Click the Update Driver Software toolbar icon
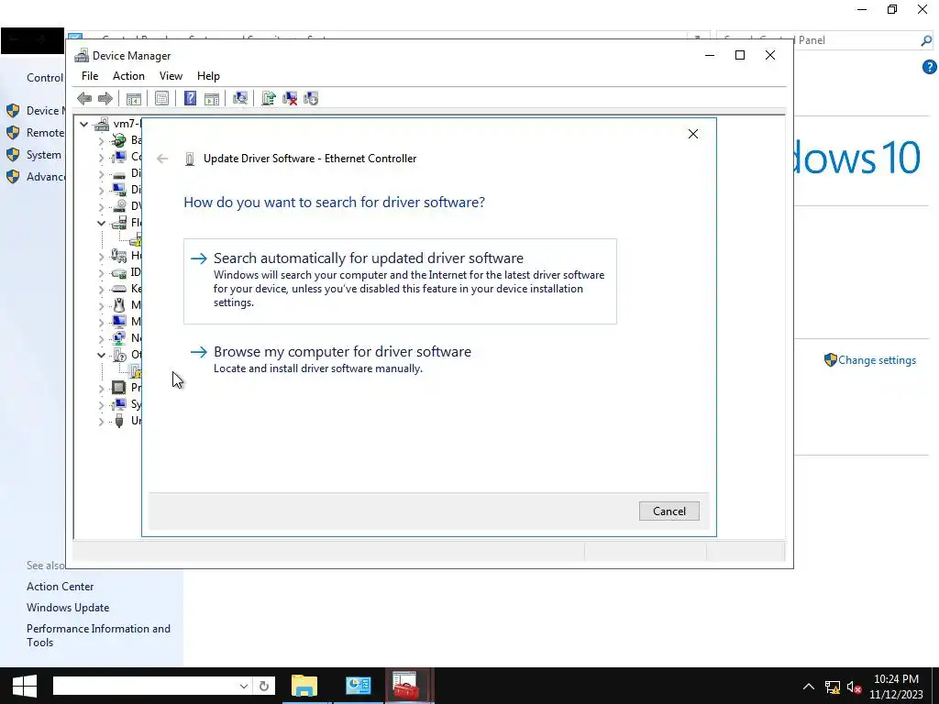Image resolution: width=939 pixels, height=704 pixels. pos(269,98)
